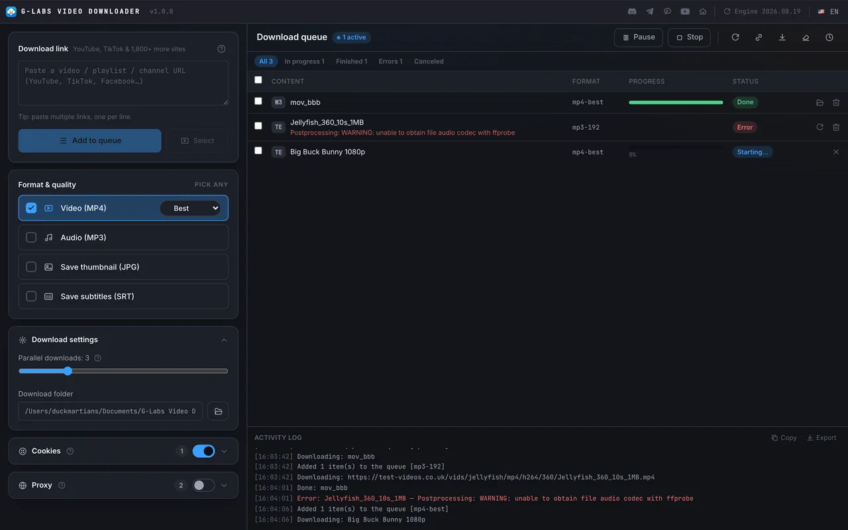Screen dimensions: 848x530
Task: Collapse the Download settings section
Action: (224, 340)
